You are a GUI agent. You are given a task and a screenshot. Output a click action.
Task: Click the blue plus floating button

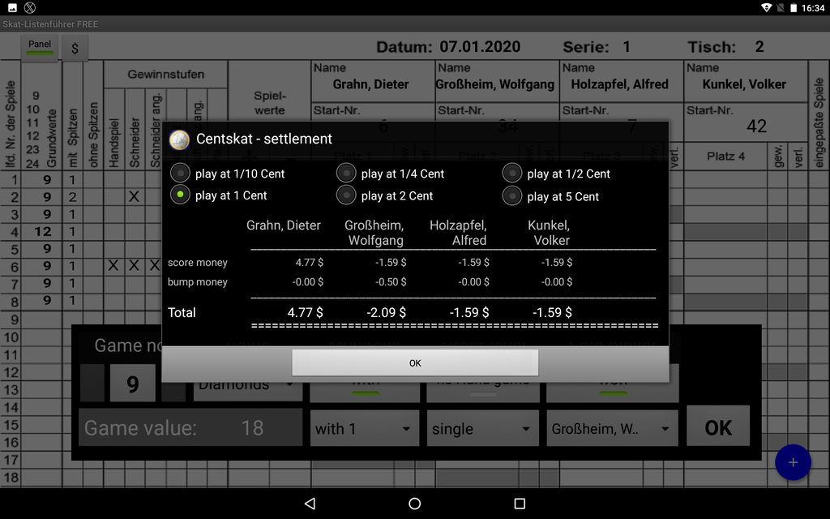click(x=793, y=462)
